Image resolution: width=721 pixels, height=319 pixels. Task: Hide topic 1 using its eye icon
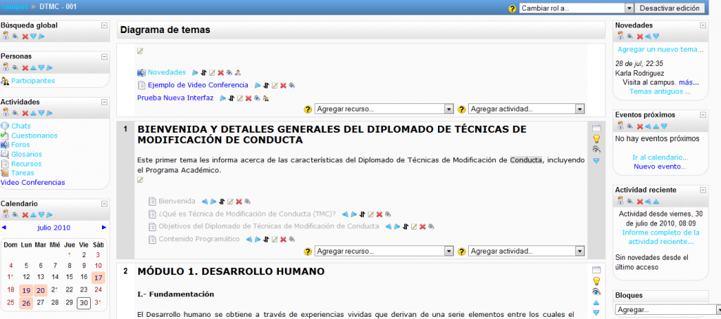[596, 150]
